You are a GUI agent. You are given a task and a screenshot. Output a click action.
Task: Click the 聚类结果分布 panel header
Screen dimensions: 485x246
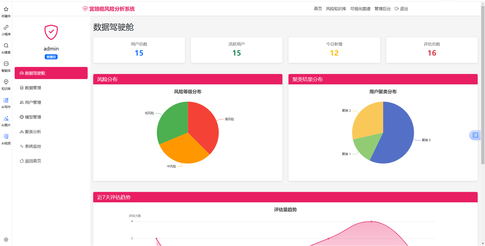383,79
